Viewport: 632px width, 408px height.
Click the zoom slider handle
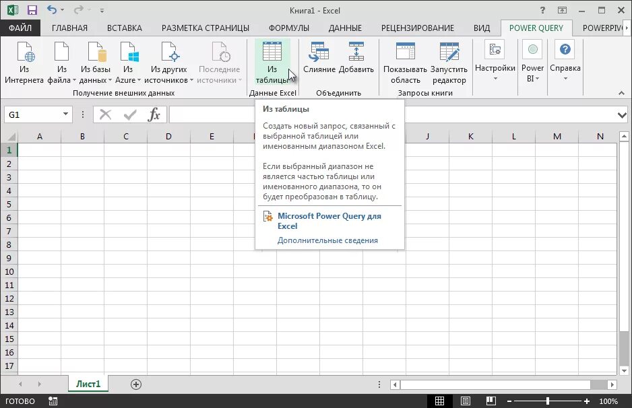point(547,401)
